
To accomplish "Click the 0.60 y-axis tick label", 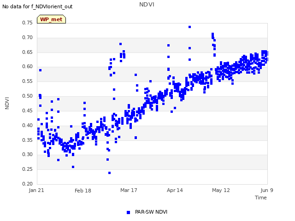I will [x=28, y=66].
